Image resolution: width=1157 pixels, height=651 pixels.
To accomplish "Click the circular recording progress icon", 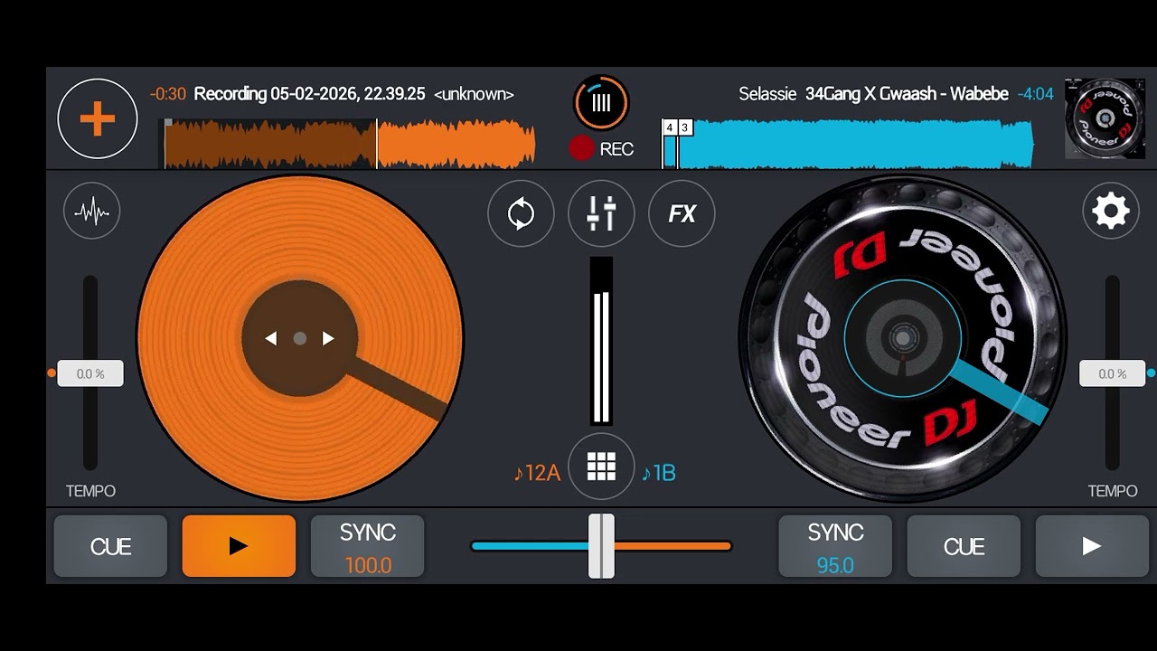I will [601, 102].
